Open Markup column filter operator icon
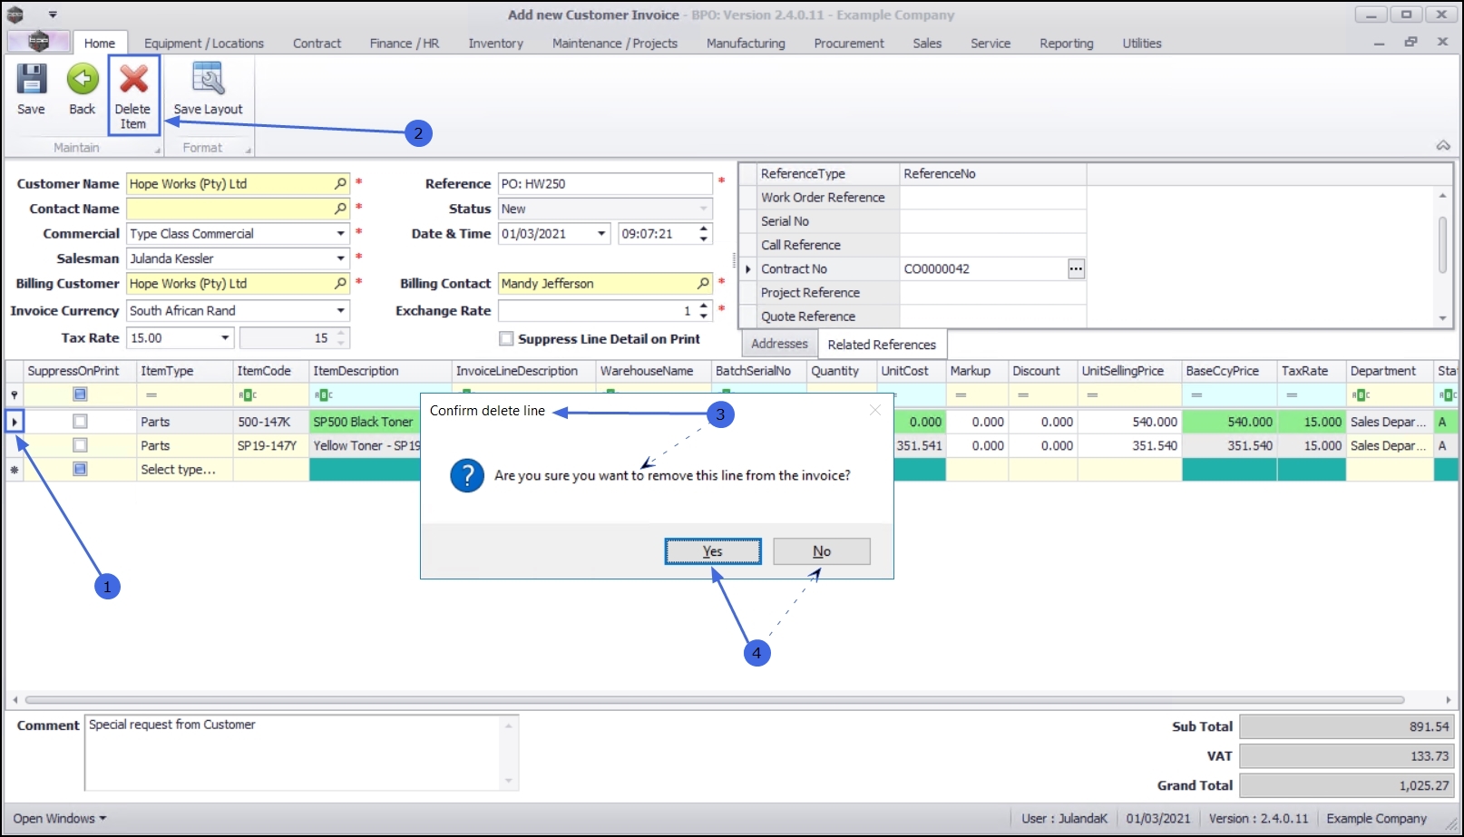 click(961, 395)
